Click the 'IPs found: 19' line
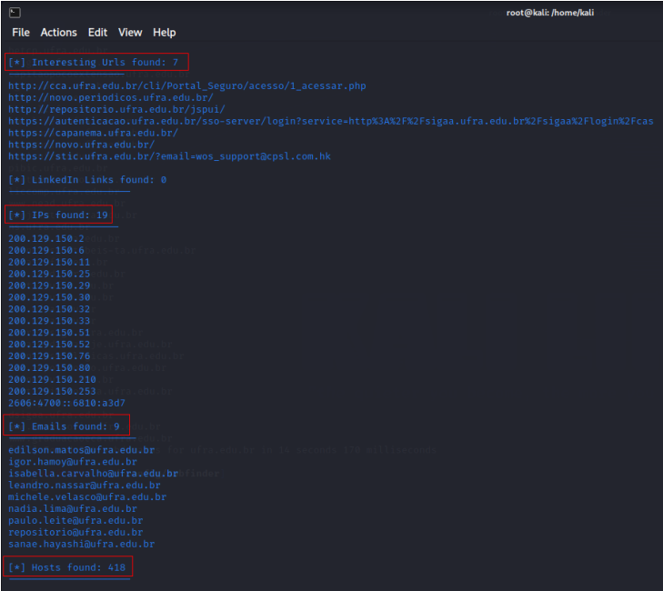Screen dimensions: 663x591 tap(58, 215)
